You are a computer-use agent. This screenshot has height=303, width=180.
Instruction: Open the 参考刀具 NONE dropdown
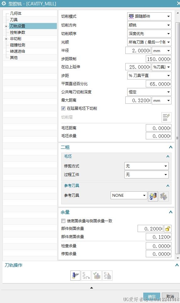[x=129, y=195]
